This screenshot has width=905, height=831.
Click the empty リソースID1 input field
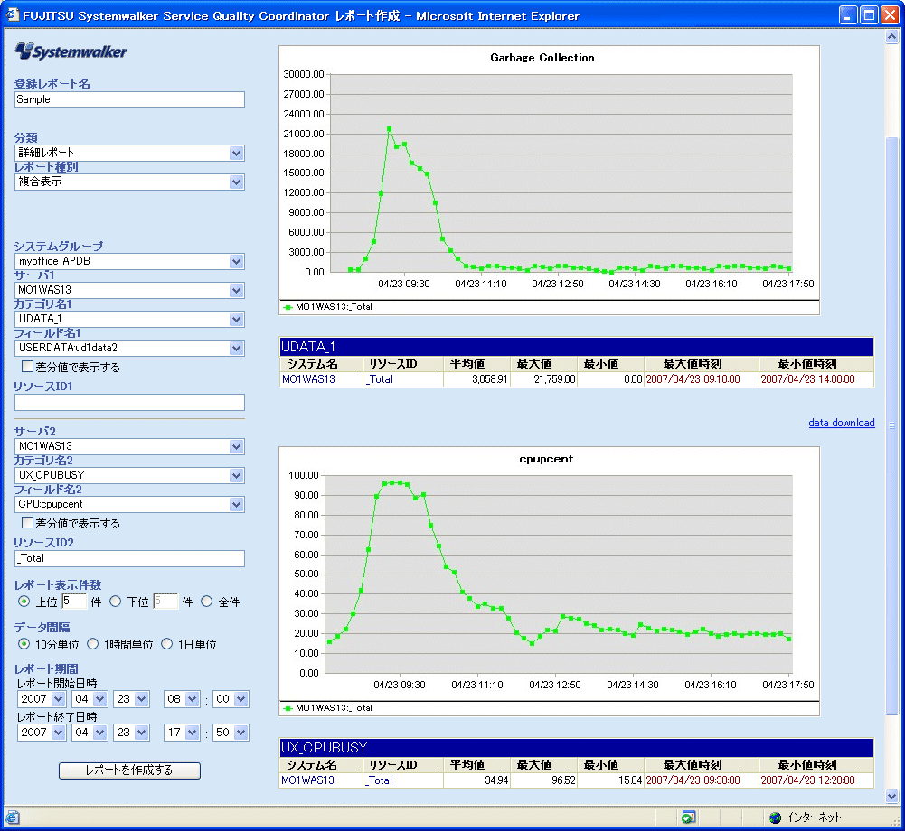[129, 403]
